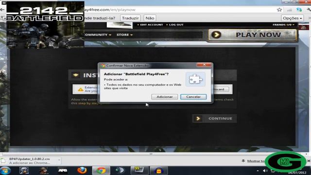Click the yellow warning triangle icon
This screenshot has width=311, height=175.
[x=81, y=89]
